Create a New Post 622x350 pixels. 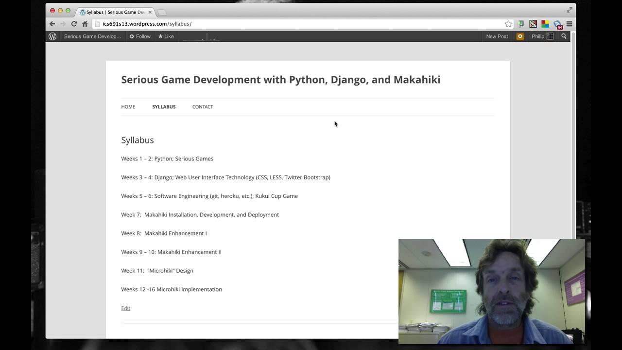497,36
